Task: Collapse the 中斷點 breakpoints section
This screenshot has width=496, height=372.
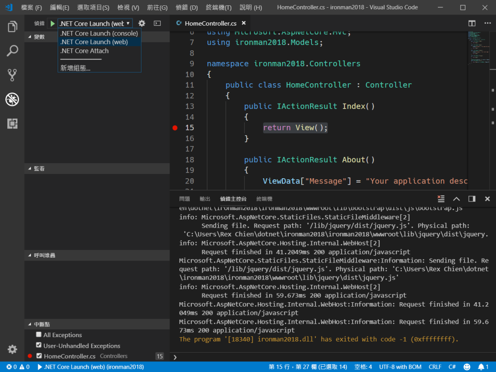Action: coord(97,324)
